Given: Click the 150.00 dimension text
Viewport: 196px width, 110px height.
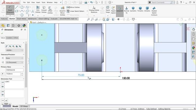Looking at the screenshot, I should pos(126,78).
